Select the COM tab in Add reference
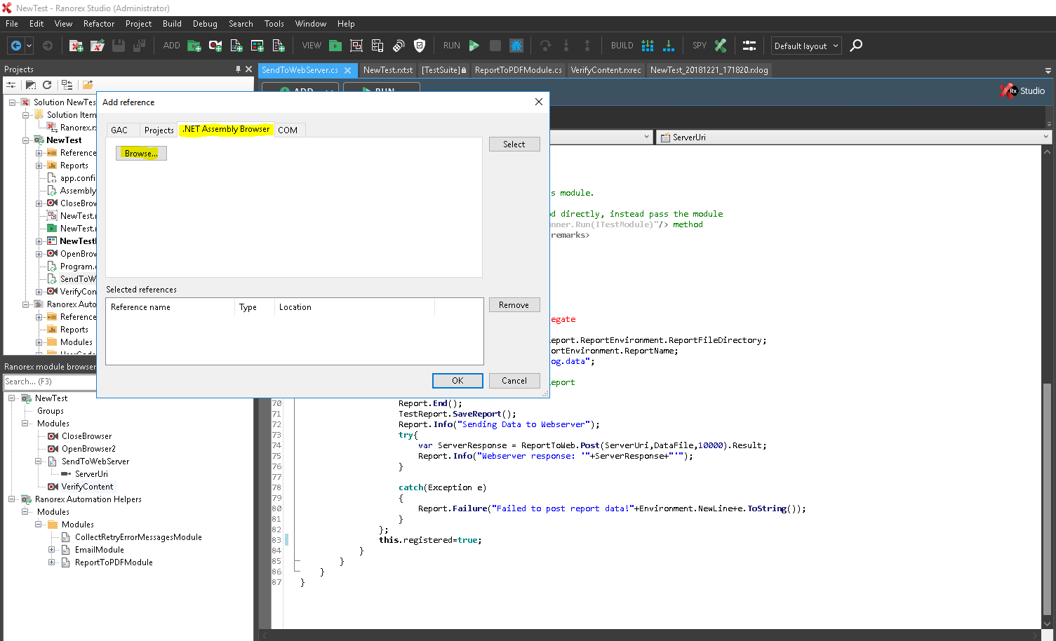 pos(288,130)
